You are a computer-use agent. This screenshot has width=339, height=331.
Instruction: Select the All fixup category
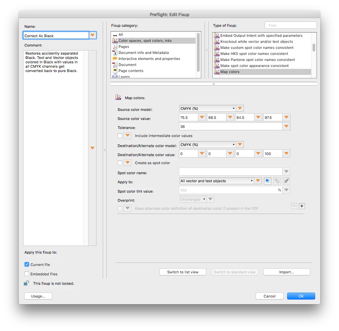pyautogui.click(x=153, y=35)
